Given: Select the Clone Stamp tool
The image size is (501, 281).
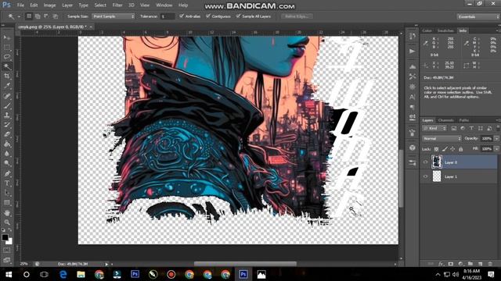Looking at the screenshot, I should point(7,115).
